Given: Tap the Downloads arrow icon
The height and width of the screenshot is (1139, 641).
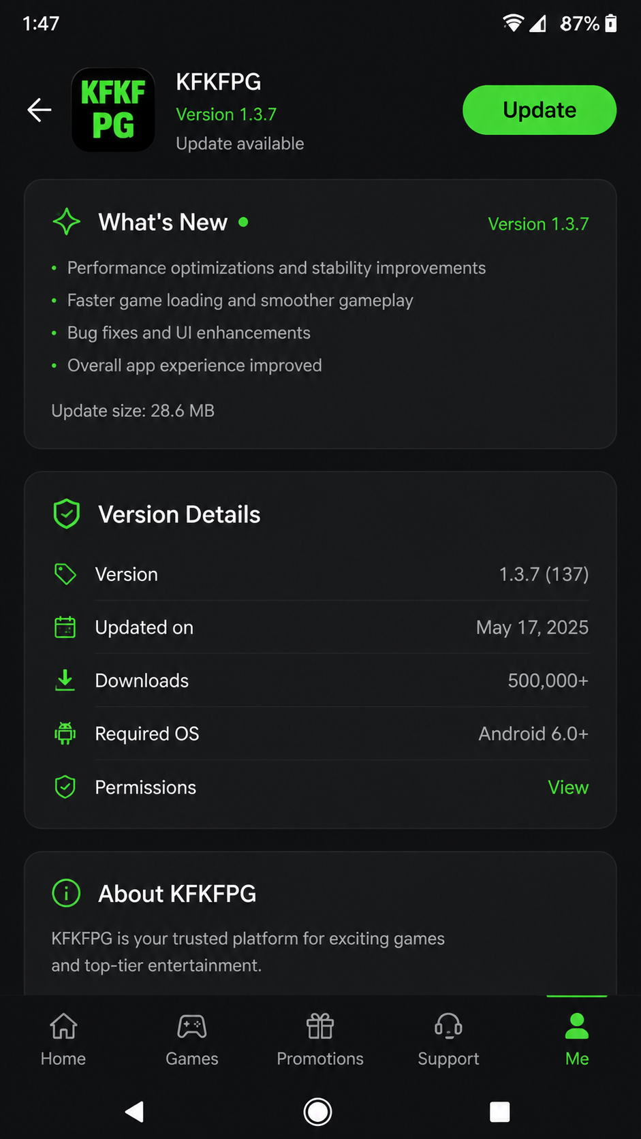Looking at the screenshot, I should 65,681.
